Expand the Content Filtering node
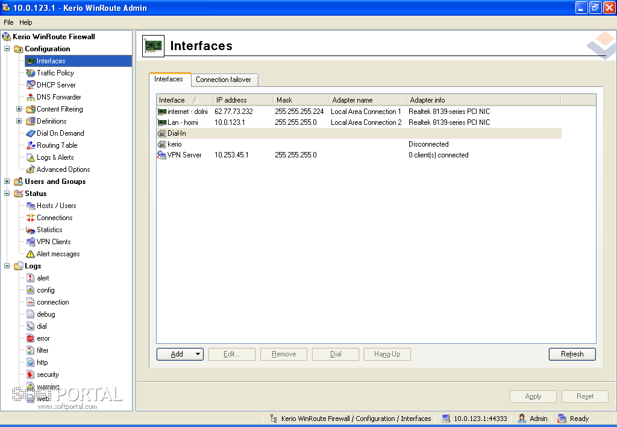 click(19, 109)
